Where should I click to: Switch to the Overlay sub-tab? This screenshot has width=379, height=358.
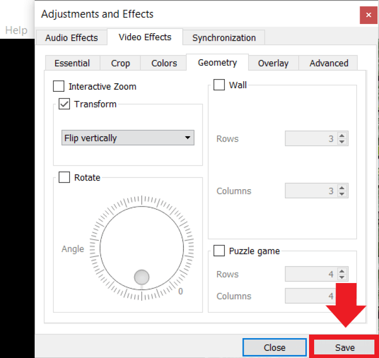point(273,63)
